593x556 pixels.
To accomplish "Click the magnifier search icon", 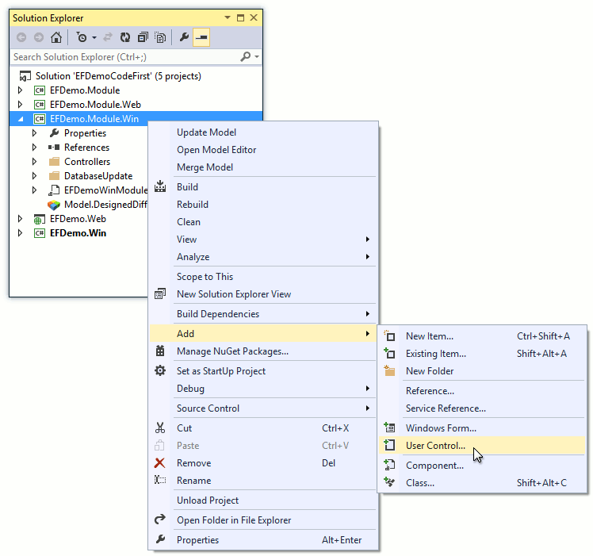I will click(x=246, y=57).
